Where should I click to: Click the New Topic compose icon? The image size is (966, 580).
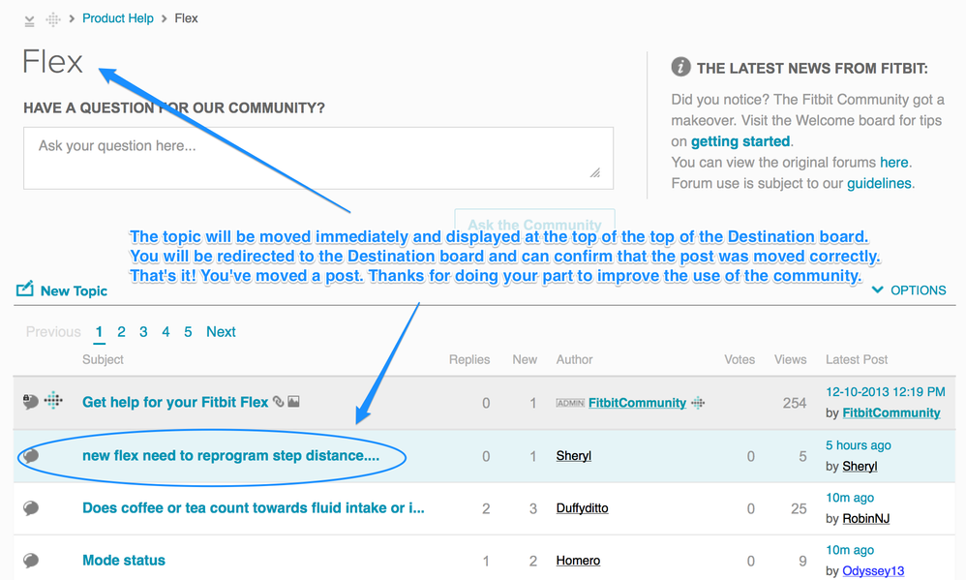pos(25,290)
